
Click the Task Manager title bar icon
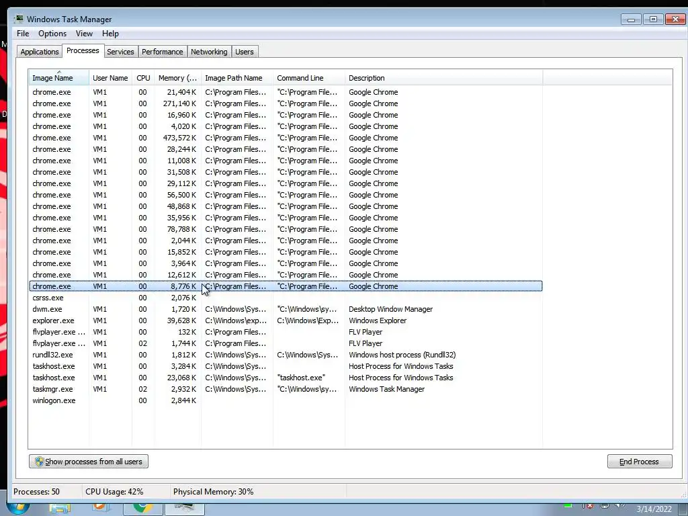click(x=18, y=19)
